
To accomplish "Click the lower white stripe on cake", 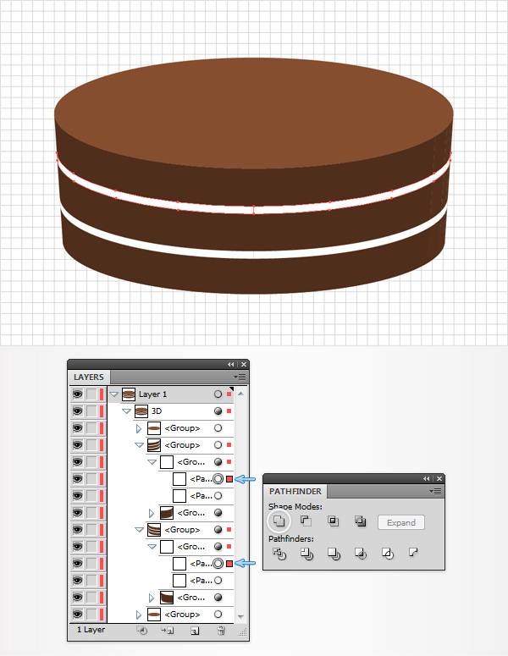I will (254, 254).
